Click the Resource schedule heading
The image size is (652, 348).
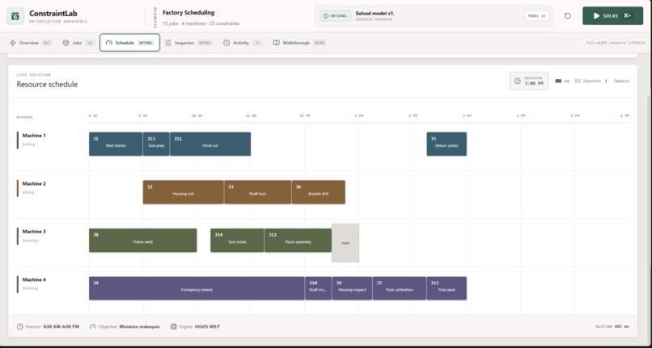coord(47,84)
